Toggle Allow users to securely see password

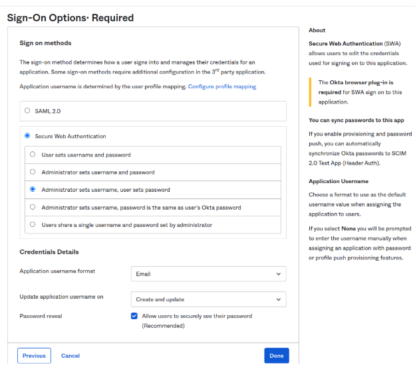click(134, 317)
